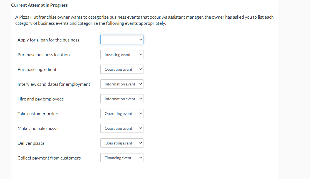This screenshot has height=179, width=310.
Task: Click the chevron beside Information event for hiring
Action: (x=140, y=99)
